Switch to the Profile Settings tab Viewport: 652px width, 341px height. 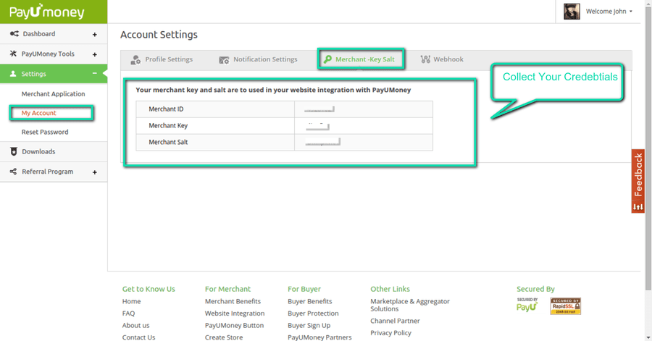tap(162, 59)
